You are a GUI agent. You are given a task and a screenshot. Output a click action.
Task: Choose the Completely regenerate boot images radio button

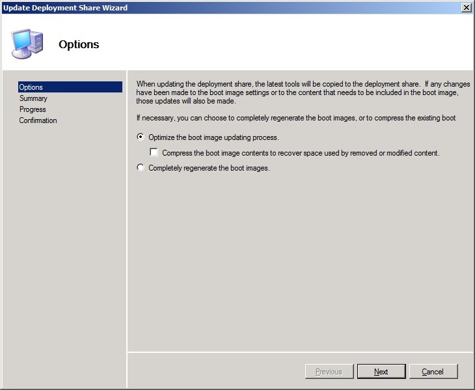[141, 168]
